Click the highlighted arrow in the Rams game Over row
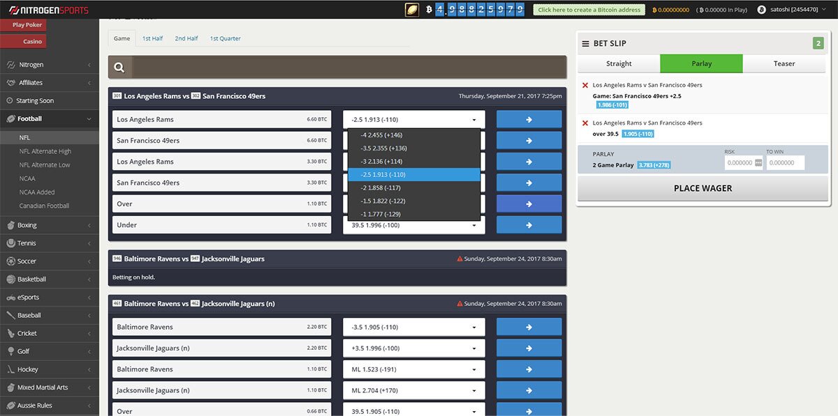 [x=529, y=203]
